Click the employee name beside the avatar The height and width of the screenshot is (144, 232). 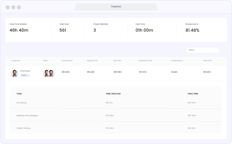coord(25,71)
